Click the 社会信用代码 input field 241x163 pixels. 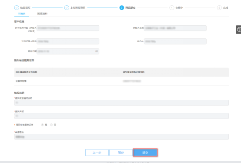pyautogui.click(x=68, y=28)
